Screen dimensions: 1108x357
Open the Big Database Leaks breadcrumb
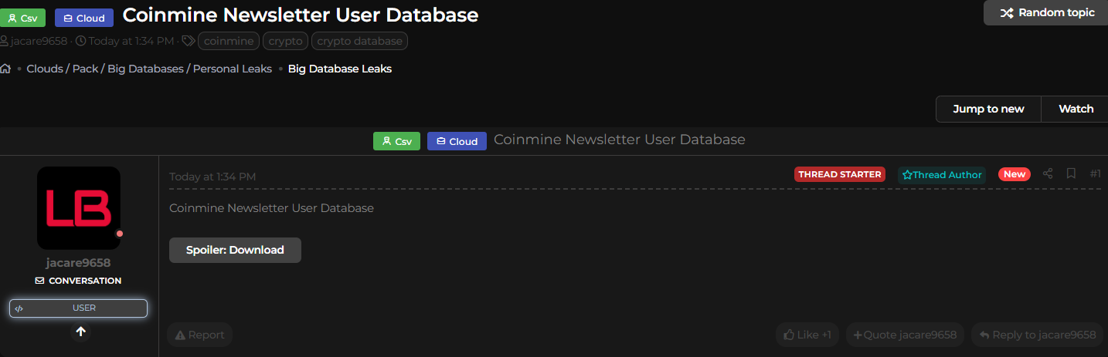[x=339, y=69]
